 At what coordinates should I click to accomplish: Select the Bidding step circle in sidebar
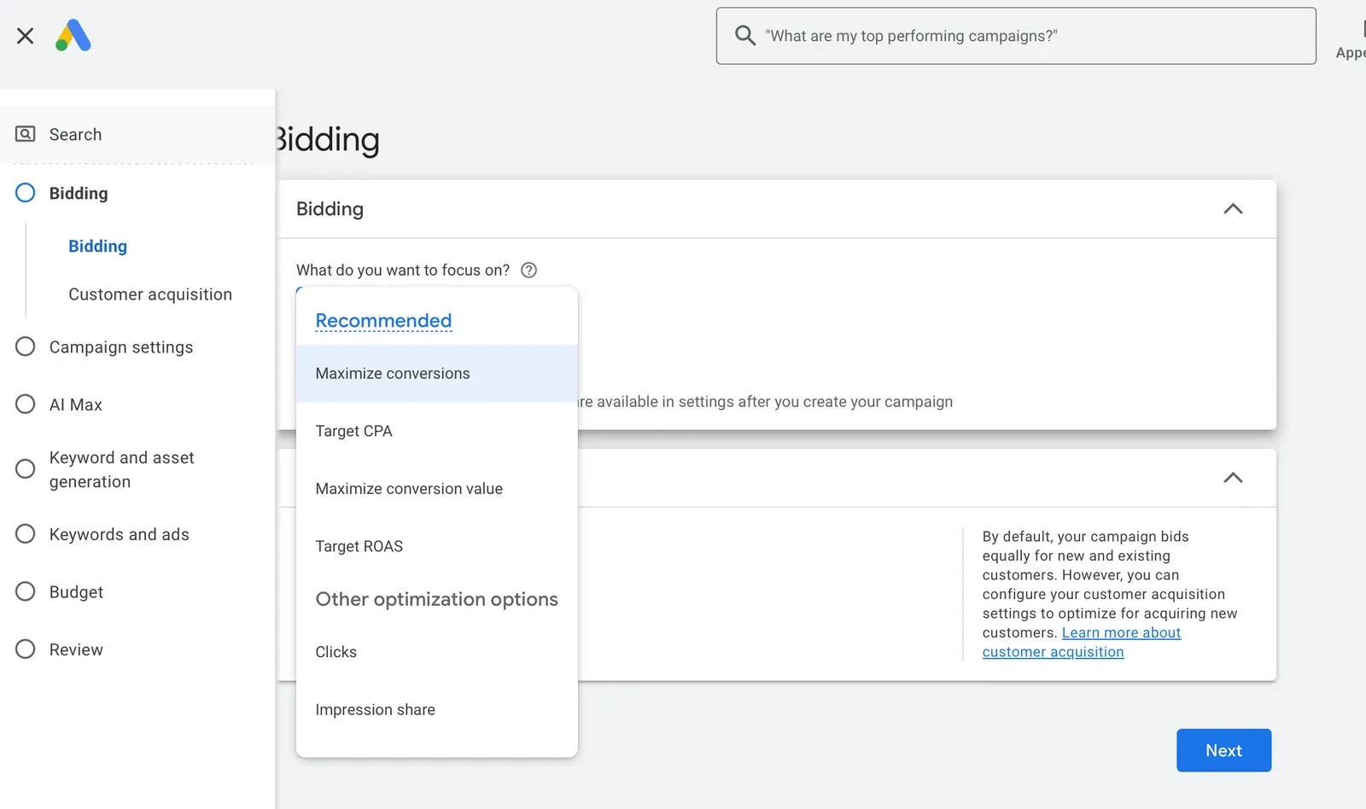[x=26, y=193]
